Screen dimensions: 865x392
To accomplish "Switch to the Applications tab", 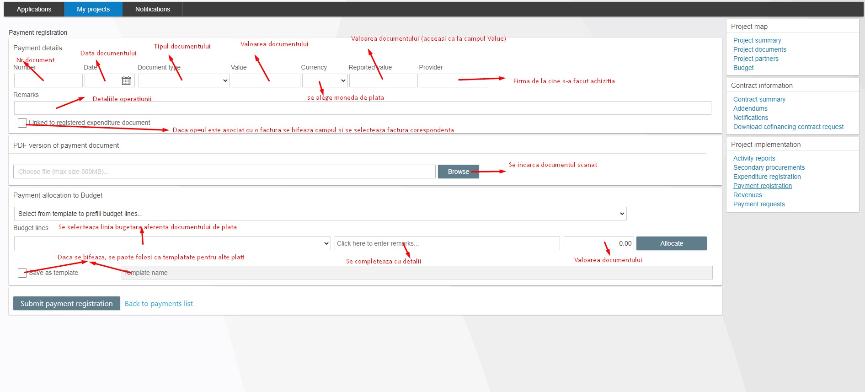I will click(x=34, y=9).
